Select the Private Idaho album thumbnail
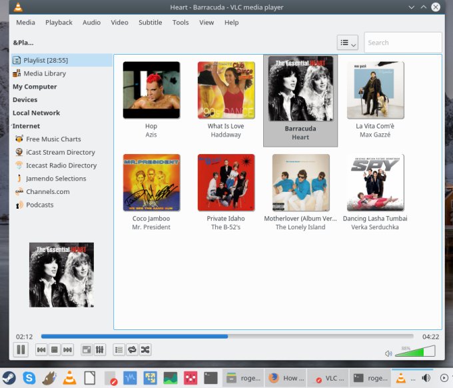 click(x=226, y=182)
